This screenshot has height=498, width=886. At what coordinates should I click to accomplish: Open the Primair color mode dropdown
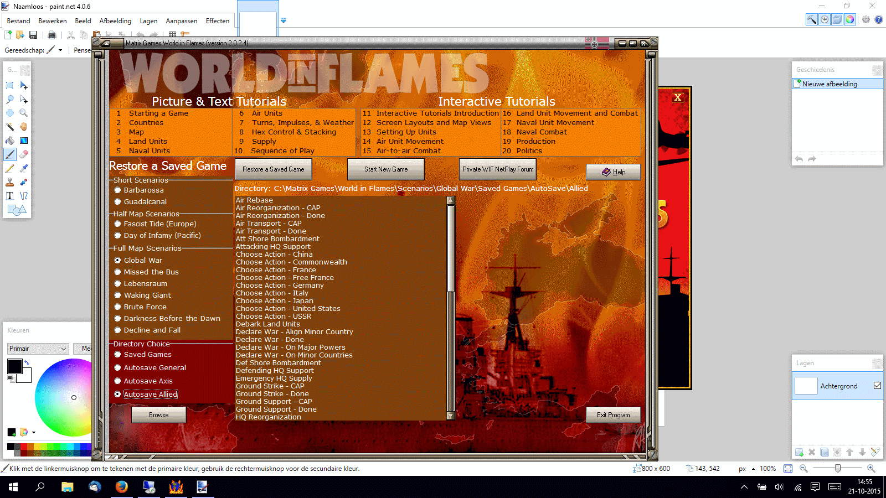click(38, 349)
